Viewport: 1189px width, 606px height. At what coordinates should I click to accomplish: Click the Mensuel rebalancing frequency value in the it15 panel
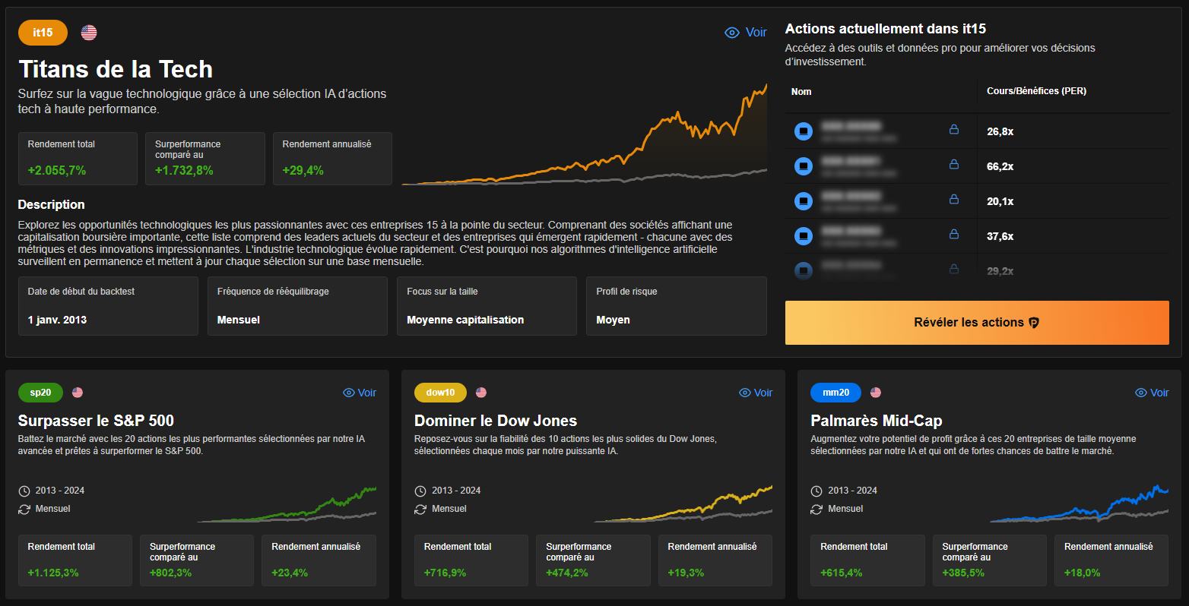pyautogui.click(x=239, y=320)
